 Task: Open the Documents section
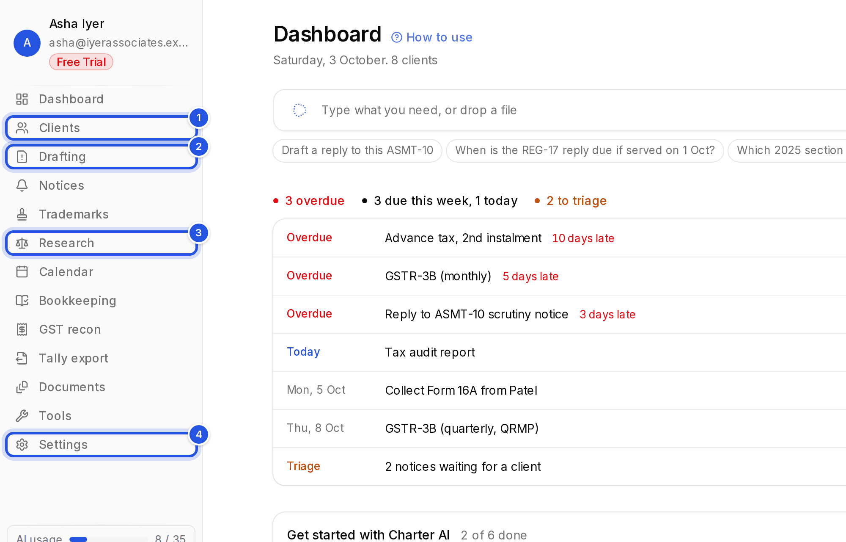coord(102,387)
